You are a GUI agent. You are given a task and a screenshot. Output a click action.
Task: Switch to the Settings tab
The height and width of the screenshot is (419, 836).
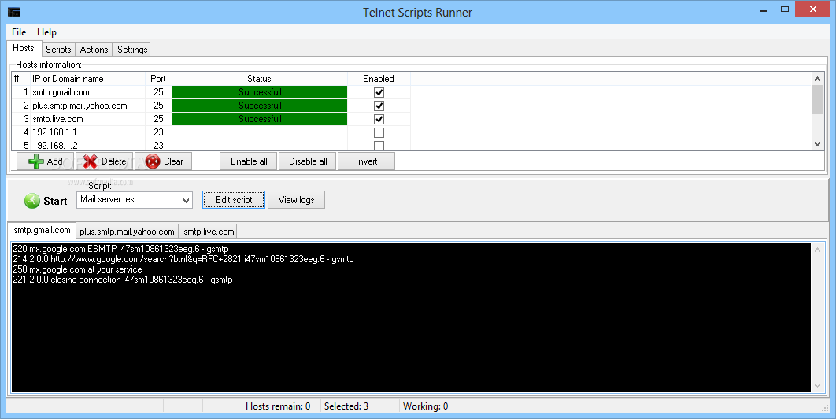[131, 49]
